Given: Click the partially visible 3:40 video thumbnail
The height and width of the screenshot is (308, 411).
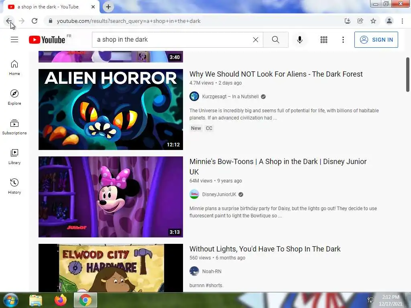Looking at the screenshot, I should click(111, 57).
